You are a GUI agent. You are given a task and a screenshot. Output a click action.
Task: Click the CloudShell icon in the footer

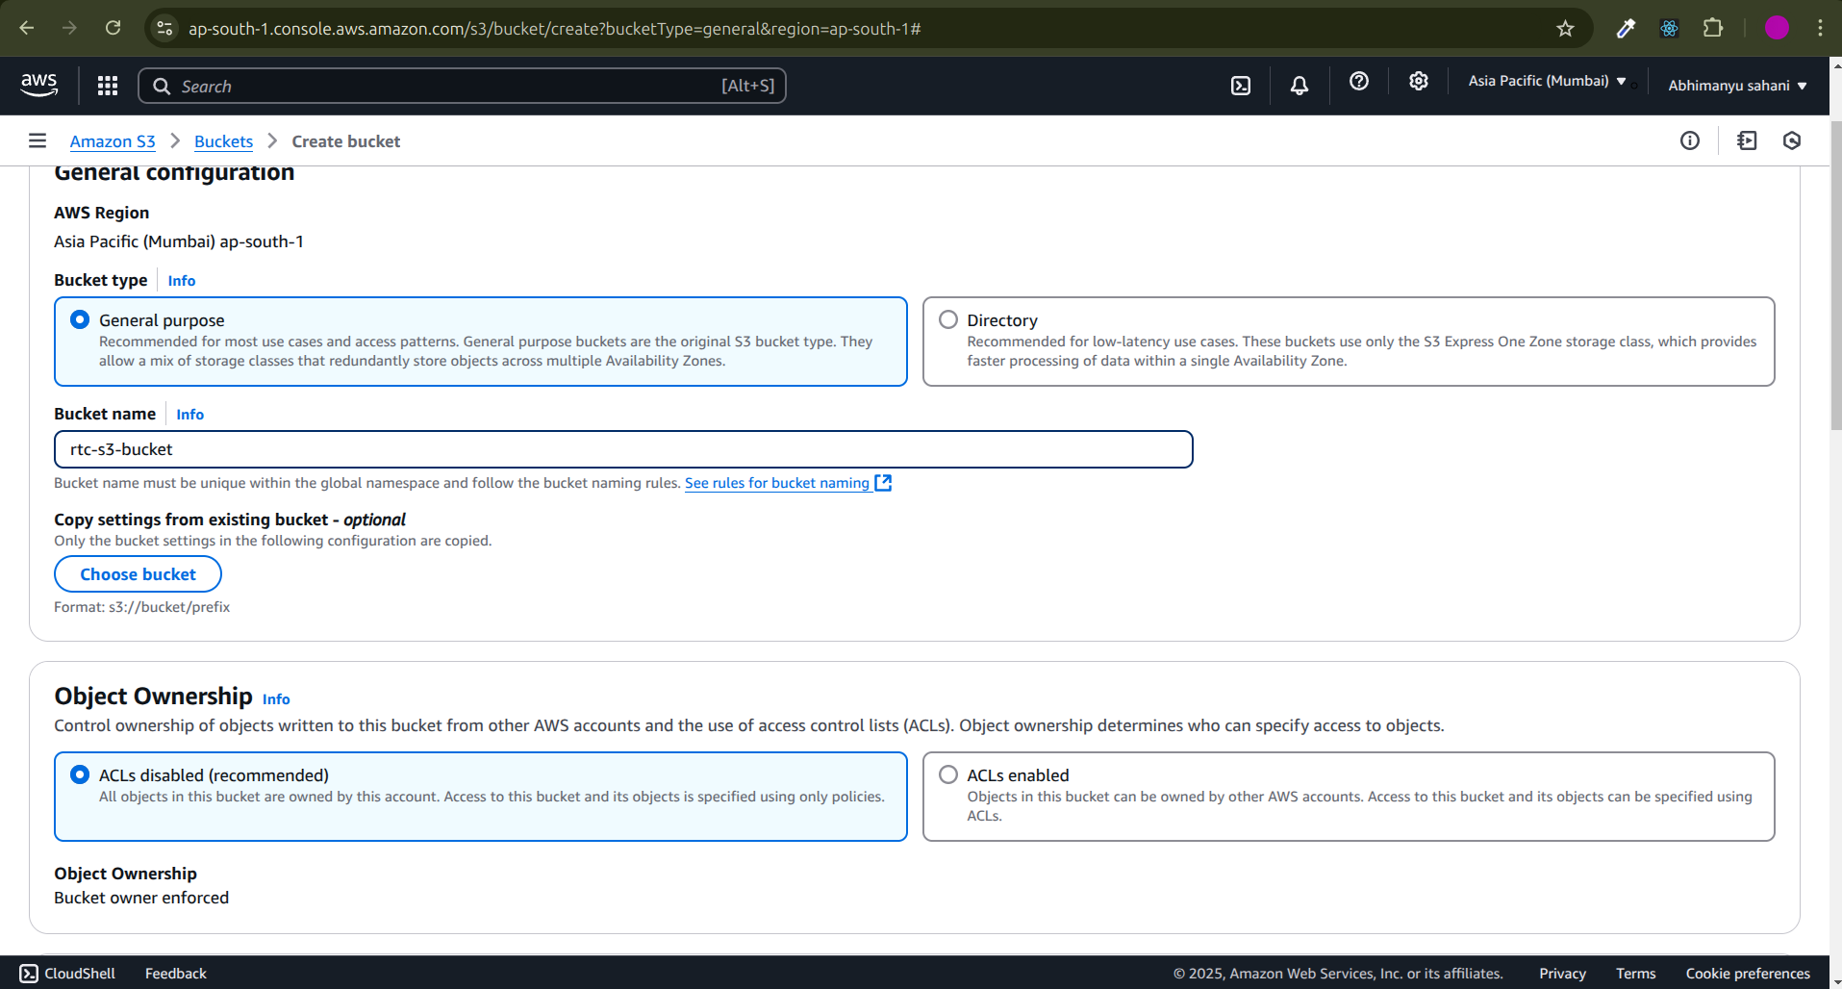[x=29, y=973]
